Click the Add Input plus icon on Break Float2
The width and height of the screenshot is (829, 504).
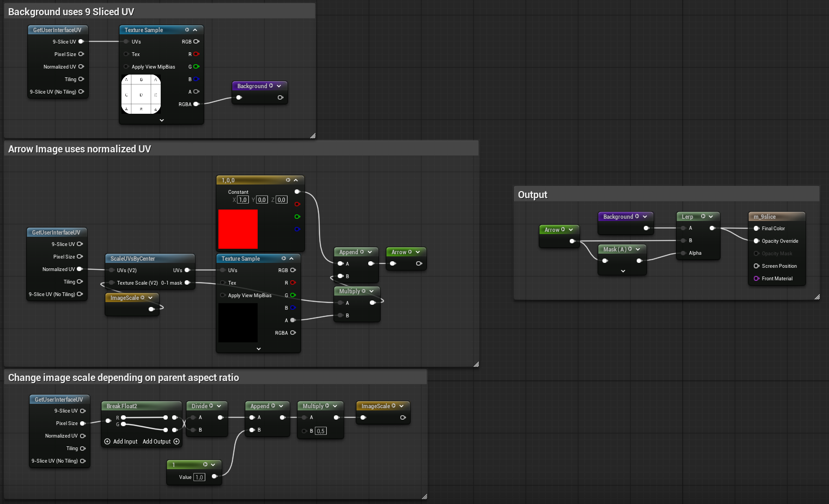pyautogui.click(x=107, y=441)
